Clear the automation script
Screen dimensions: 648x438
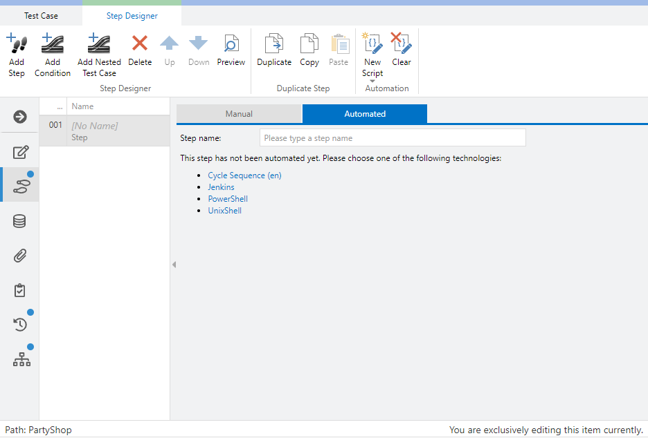click(x=402, y=45)
